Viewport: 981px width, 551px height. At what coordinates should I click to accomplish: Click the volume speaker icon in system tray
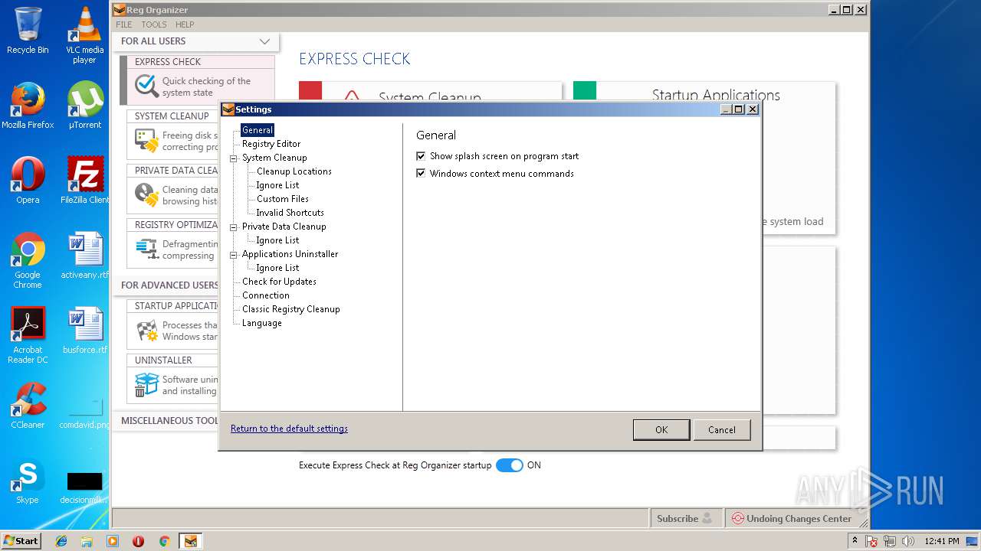pyautogui.click(x=908, y=541)
